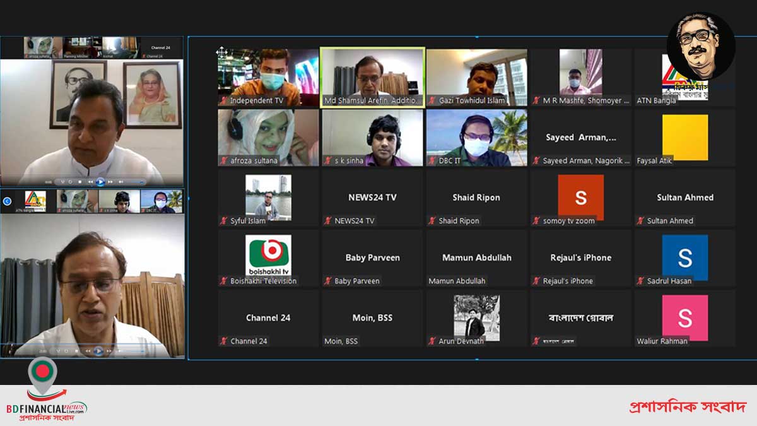
Task: Click Waliur Rahman's pink S avatar
Action: pyautogui.click(x=685, y=317)
